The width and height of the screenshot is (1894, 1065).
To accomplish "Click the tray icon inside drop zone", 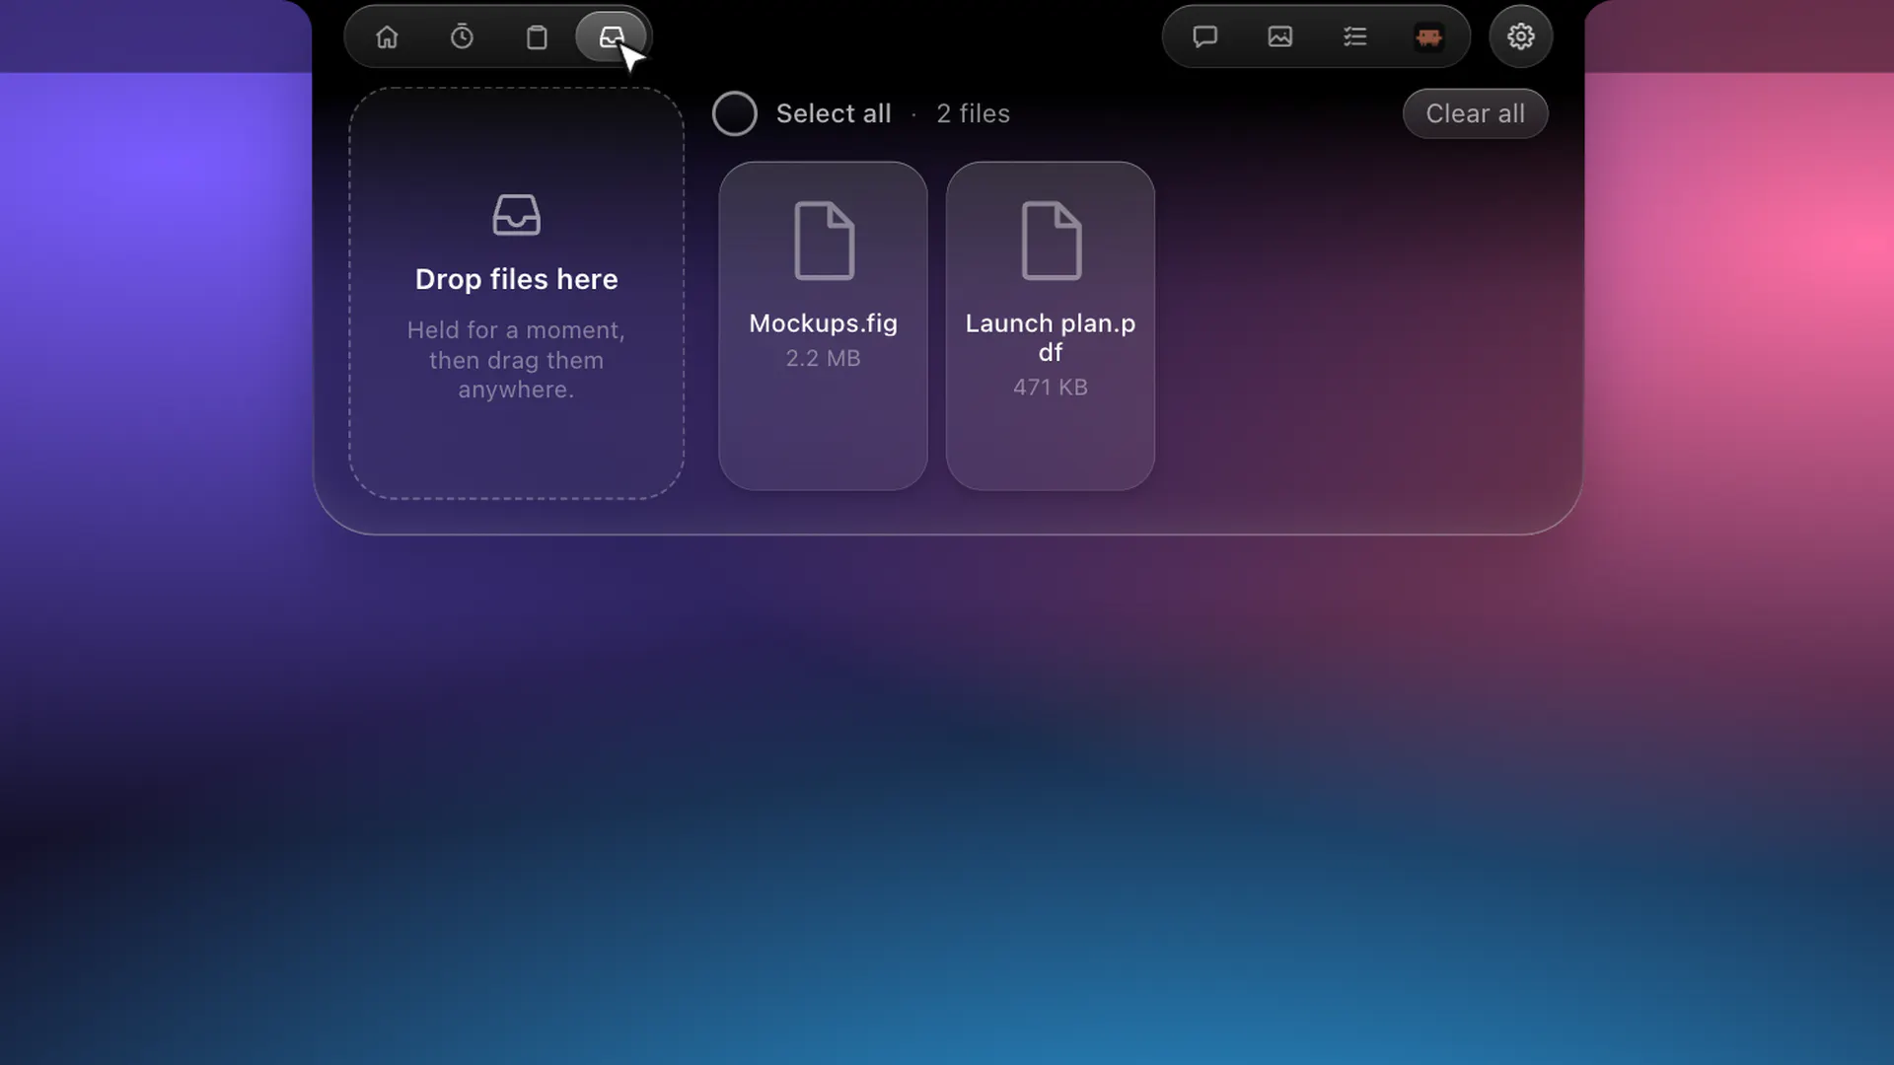I will point(516,214).
